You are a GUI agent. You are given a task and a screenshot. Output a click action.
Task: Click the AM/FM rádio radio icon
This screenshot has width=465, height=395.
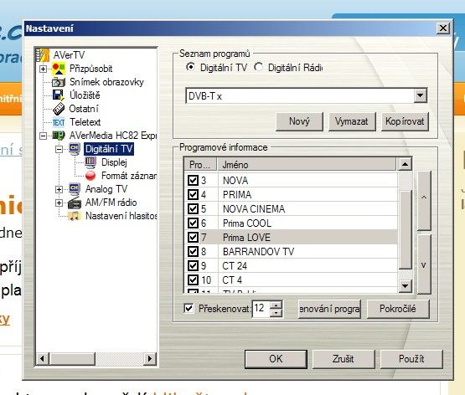74,203
